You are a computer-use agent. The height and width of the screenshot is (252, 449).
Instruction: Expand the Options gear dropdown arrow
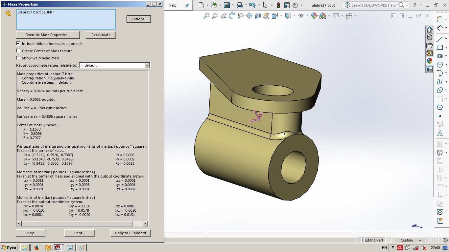tap(301, 5)
